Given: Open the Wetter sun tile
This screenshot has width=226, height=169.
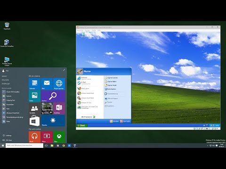Looking at the screenshot, I should coord(53,121).
